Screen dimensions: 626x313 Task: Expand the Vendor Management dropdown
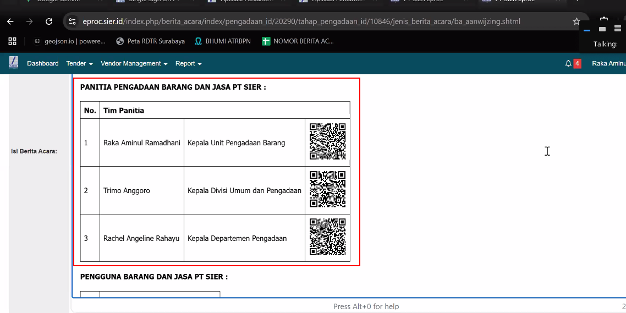(x=134, y=64)
